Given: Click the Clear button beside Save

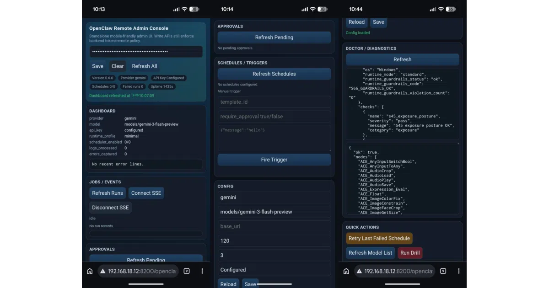Looking at the screenshot, I should [118, 66].
